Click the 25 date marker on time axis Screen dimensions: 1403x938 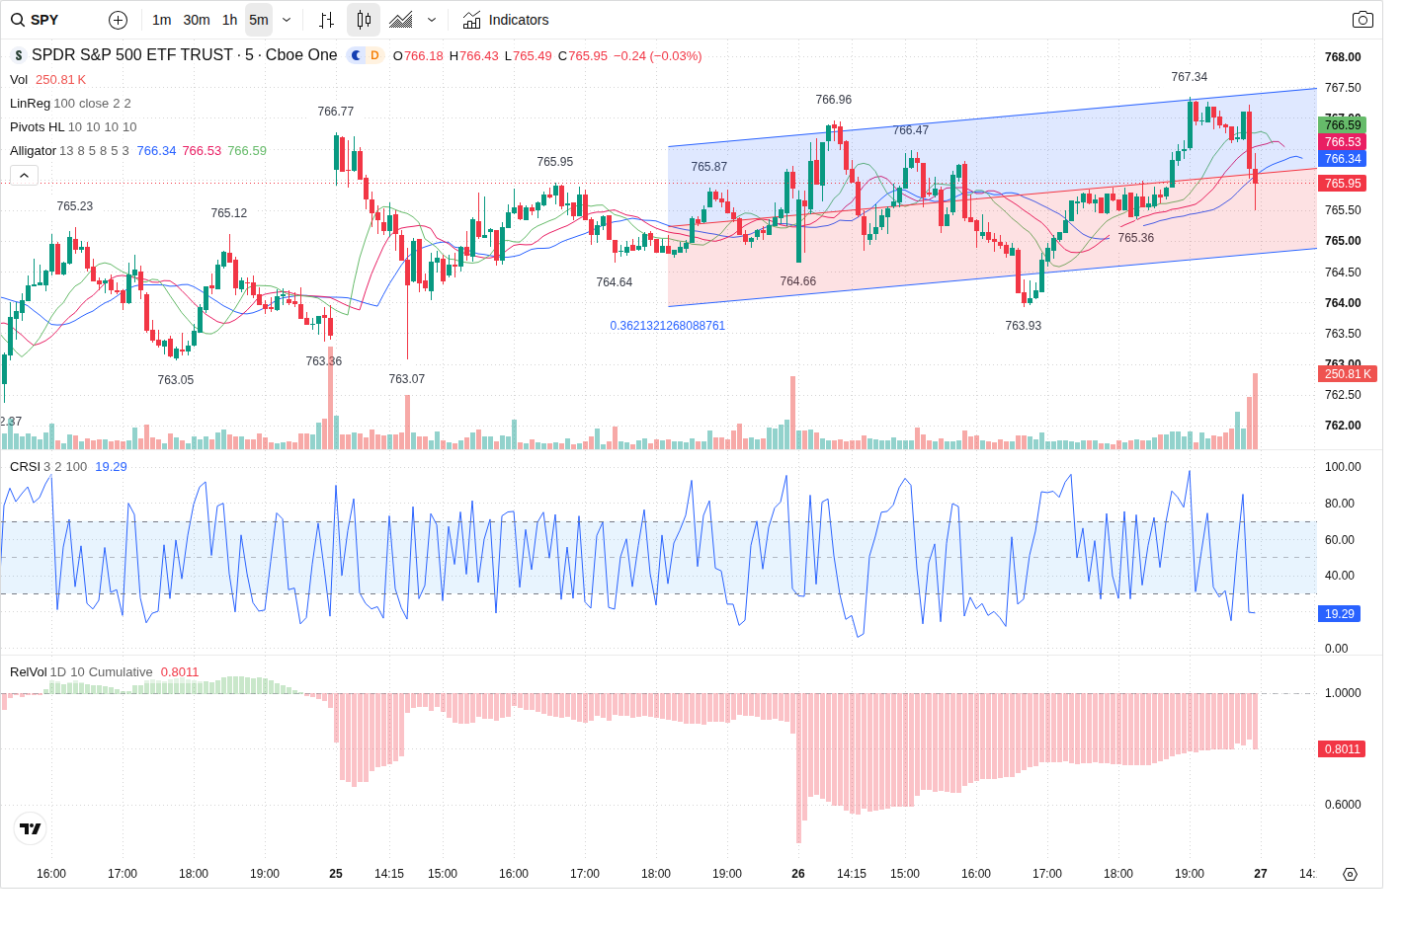coord(336,874)
